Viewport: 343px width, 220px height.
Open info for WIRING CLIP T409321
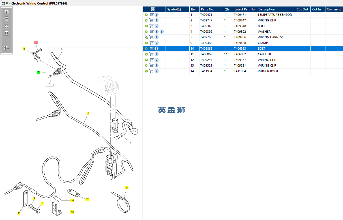(x=157, y=65)
